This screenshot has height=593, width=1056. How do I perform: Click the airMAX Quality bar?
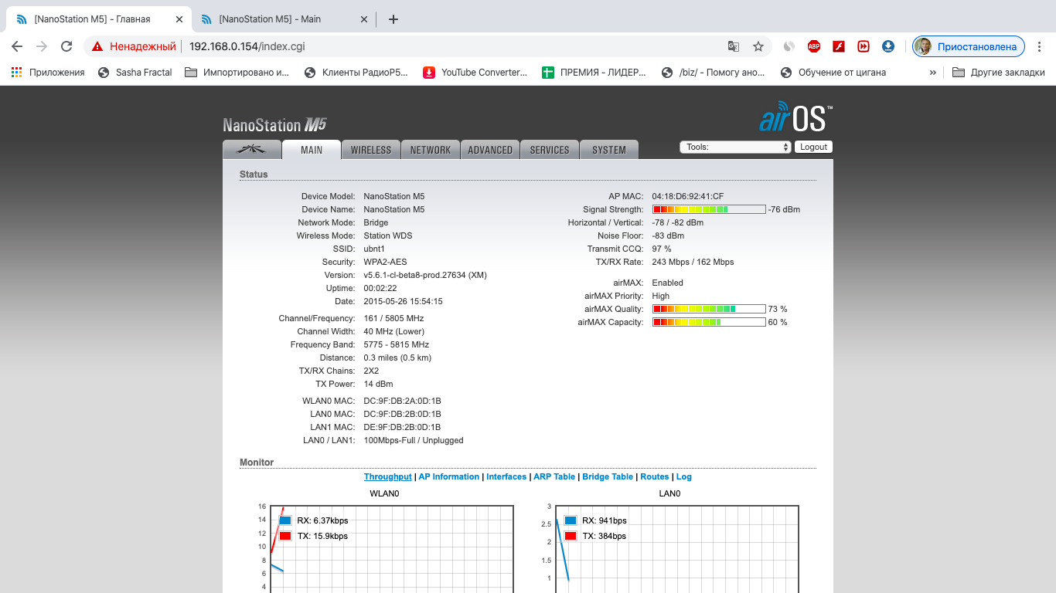tap(709, 309)
